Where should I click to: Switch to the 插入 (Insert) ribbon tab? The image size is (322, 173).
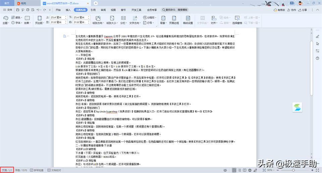(68, 10)
